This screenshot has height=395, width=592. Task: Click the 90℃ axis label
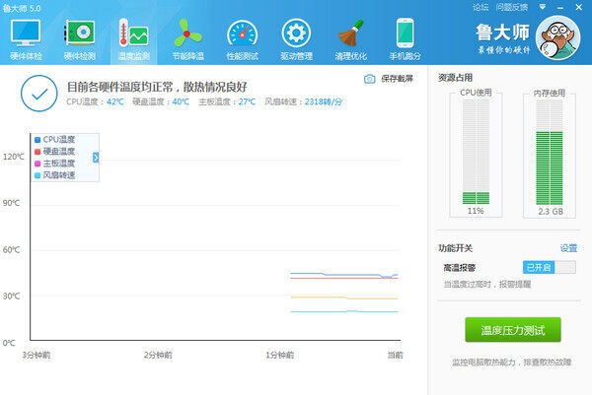11,203
